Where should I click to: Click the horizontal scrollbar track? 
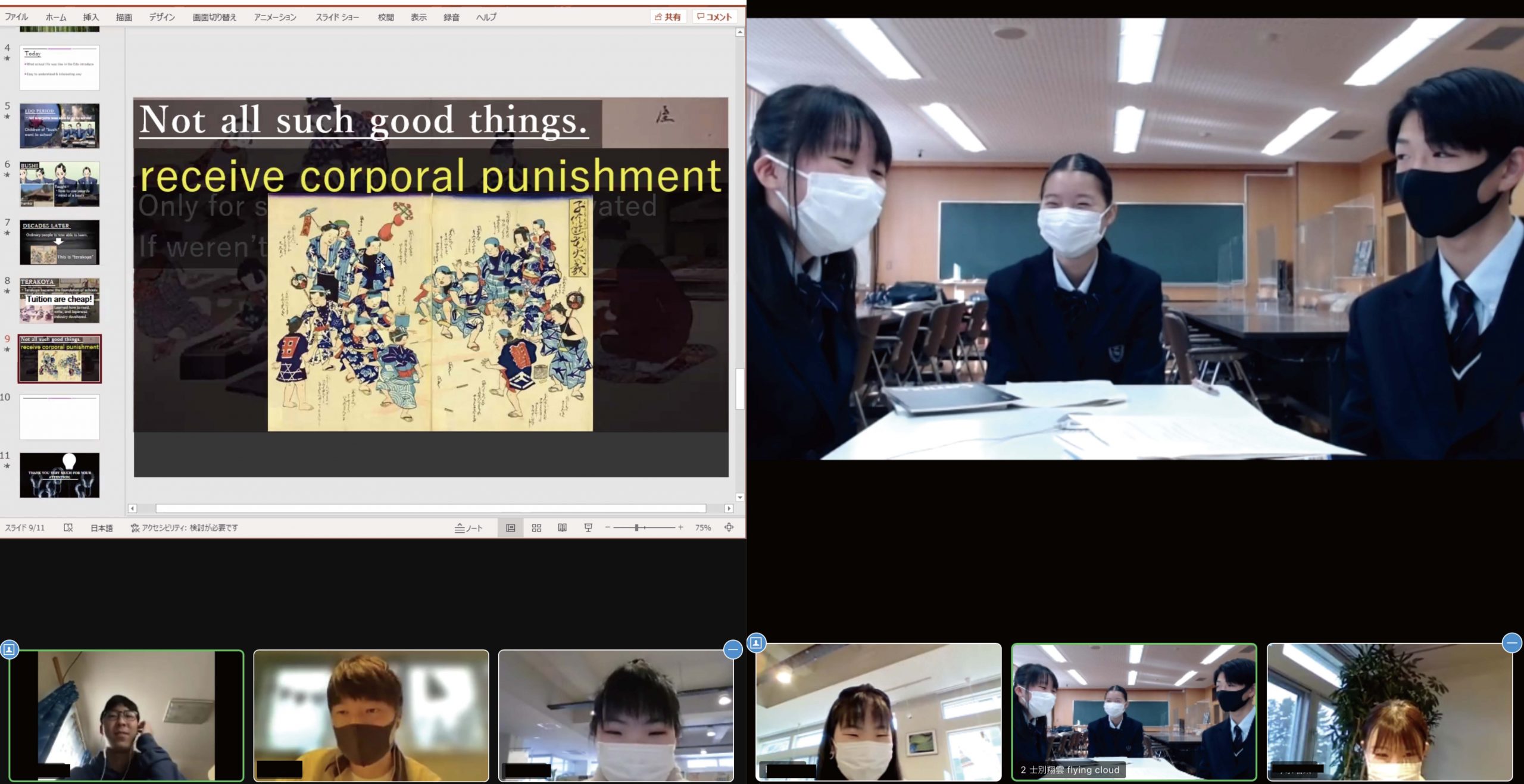tap(431, 508)
